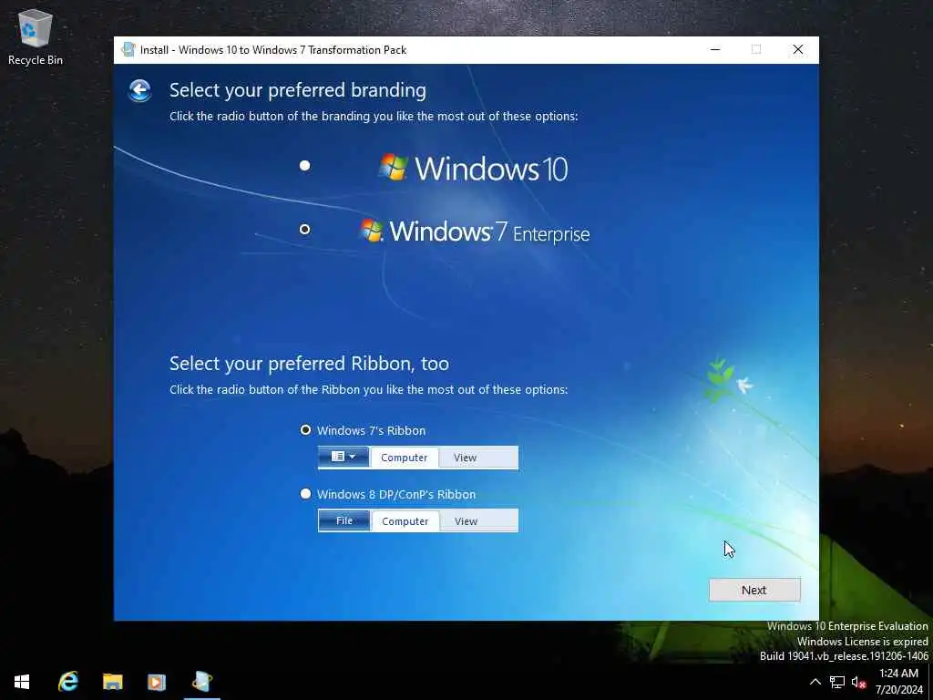This screenshot has width=933, height=700.
Task: Open the media player taskbar icon
Action: [x=157, y=682]
